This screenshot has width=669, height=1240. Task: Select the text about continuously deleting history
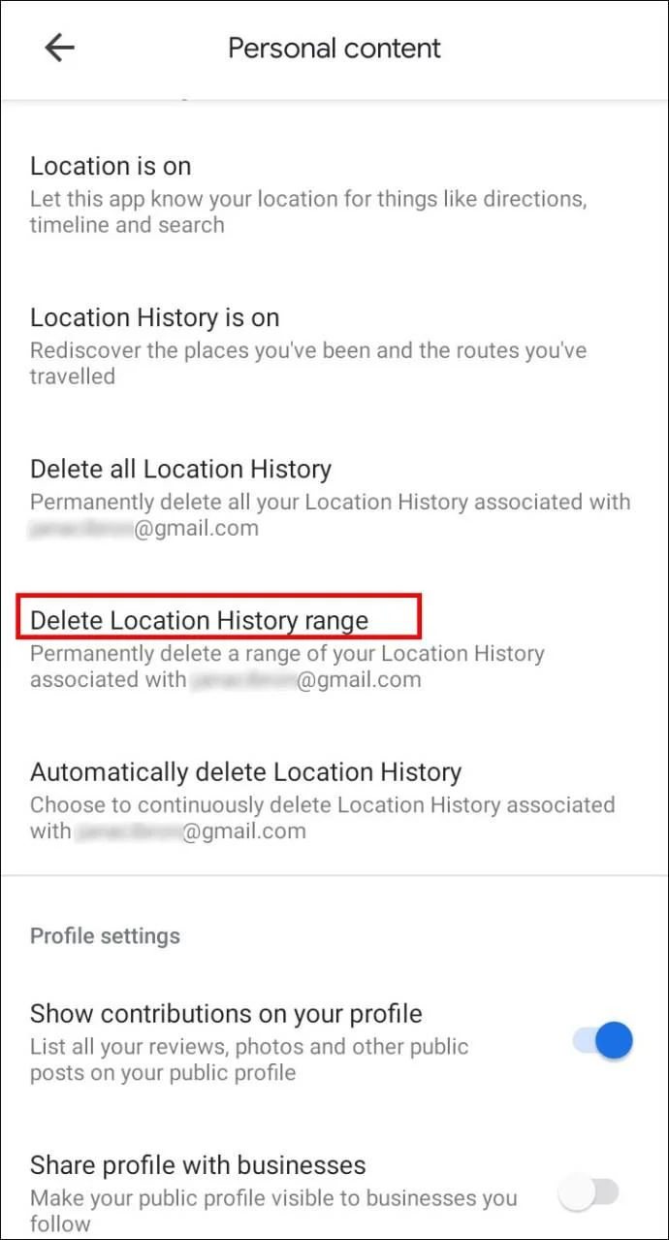pos(323,804)
